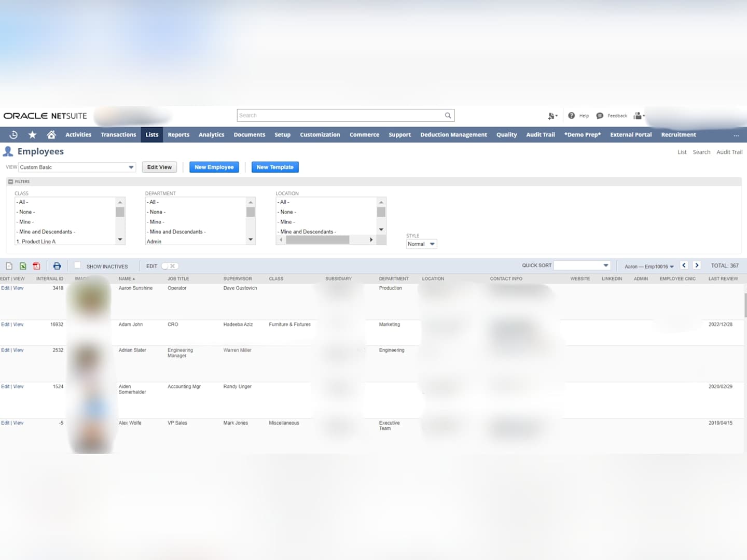Open the recent records clock icon
Image resolution: width=747 pixels, height=560 pixels.
[13, 135]
